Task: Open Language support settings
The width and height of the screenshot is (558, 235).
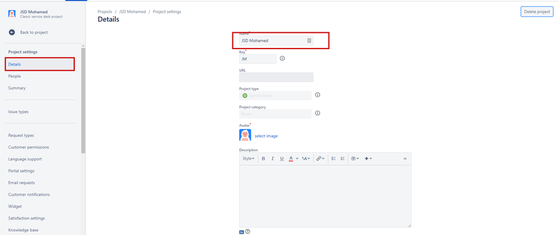Action: coord(25,159)
